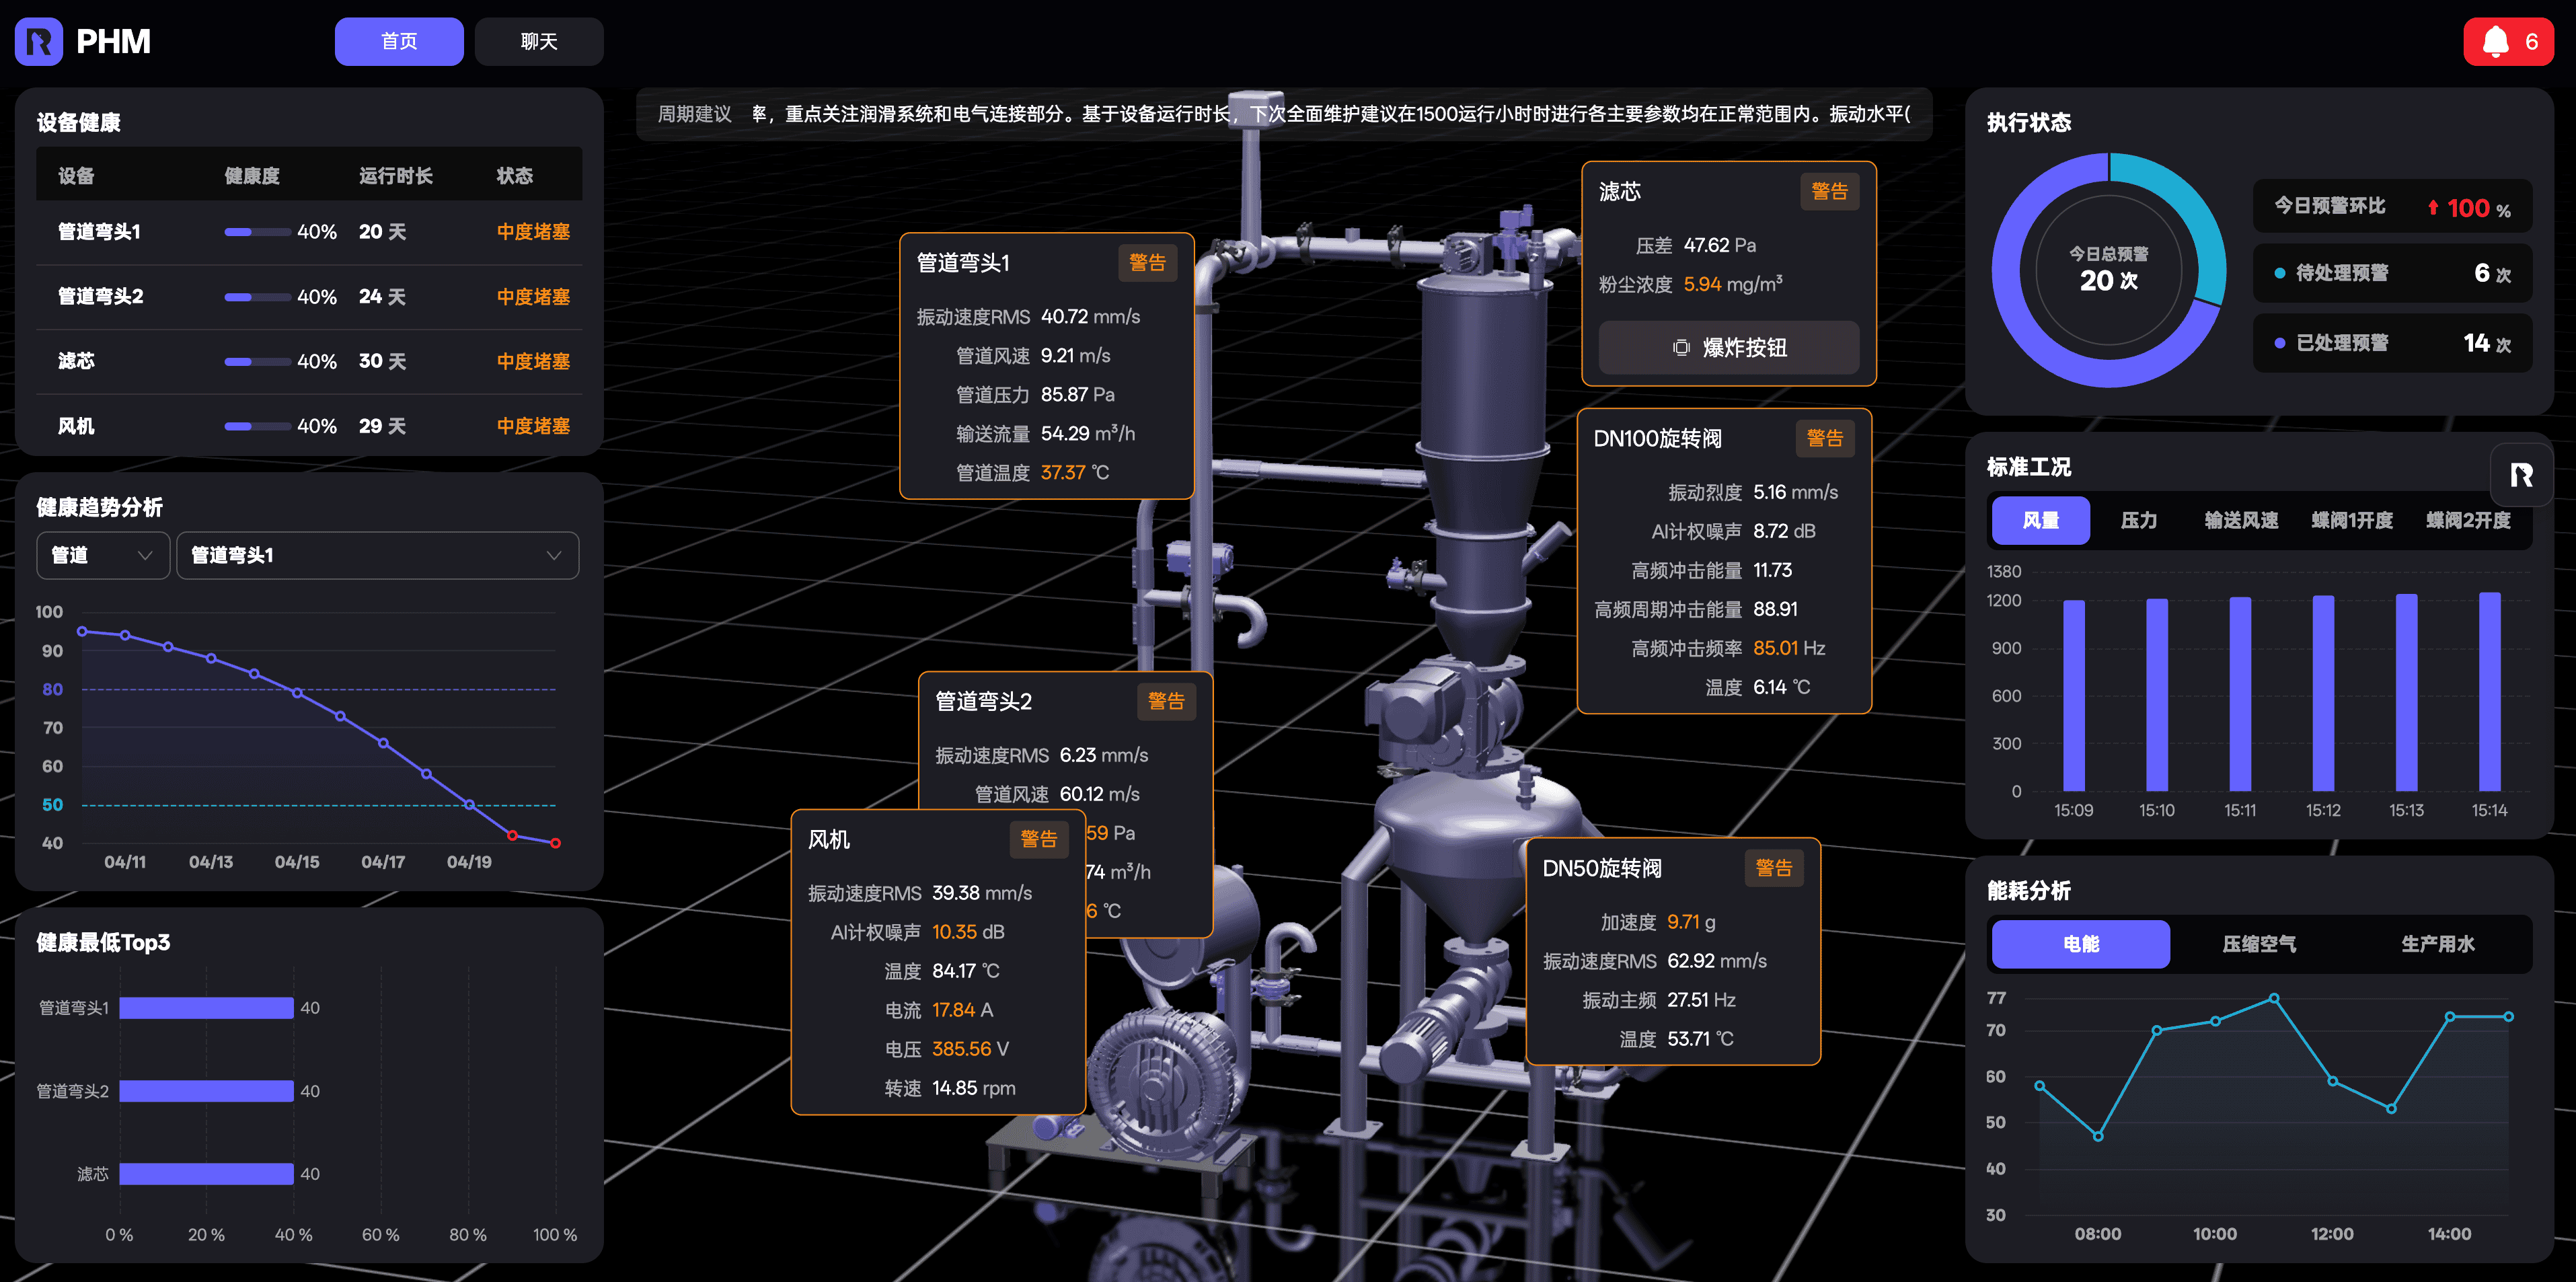The height and width of the screenshot is (1282, 2576).
Task: Select the 管道弯头2 row in 设备健康
Action: pyautogui.click(x=309, y=297)
